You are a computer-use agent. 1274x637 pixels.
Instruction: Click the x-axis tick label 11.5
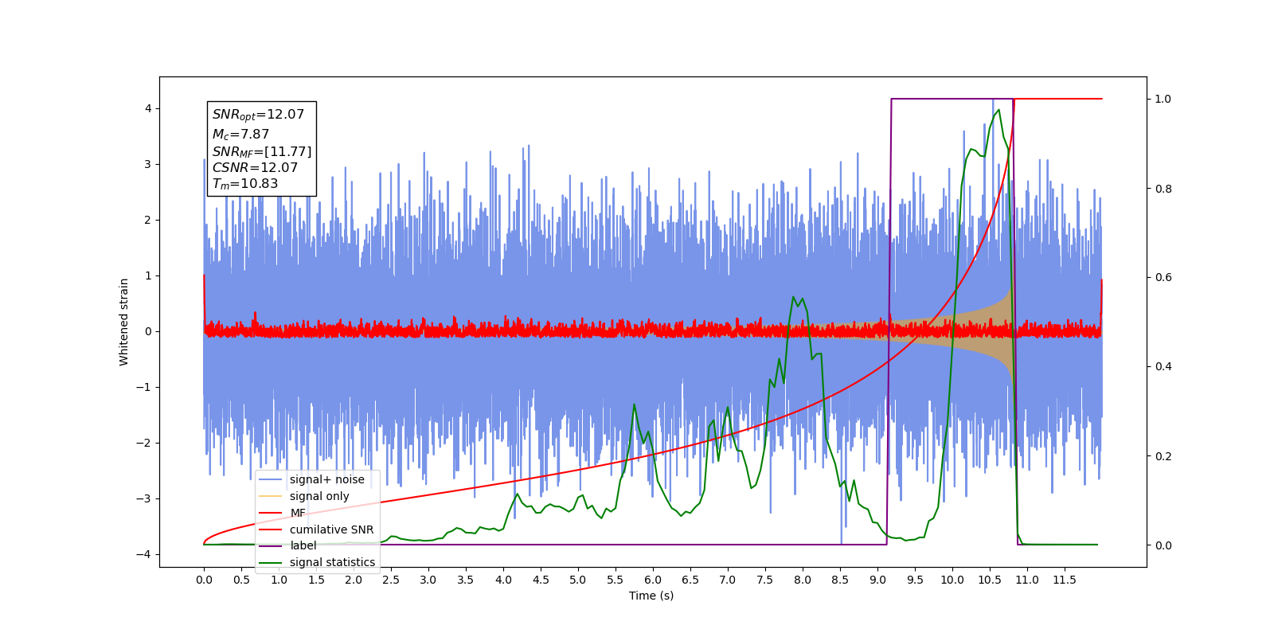(1065, 580)
